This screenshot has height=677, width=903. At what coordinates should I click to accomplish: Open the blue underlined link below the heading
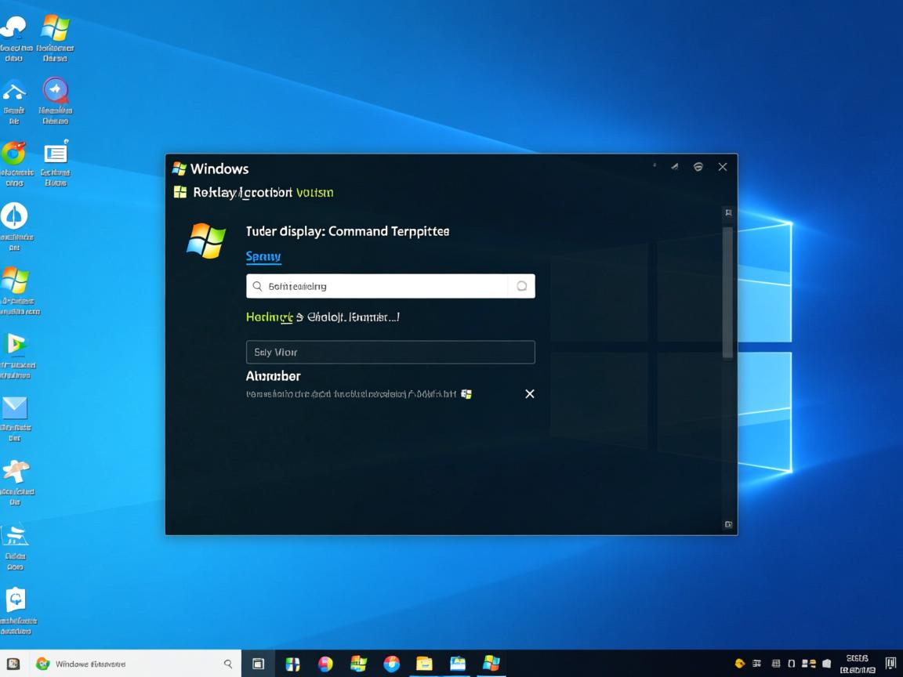tap(263, 256)
